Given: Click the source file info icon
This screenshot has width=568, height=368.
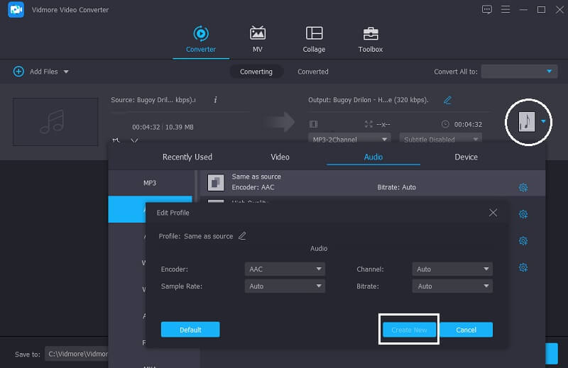Looking at the screenshot, I should pyautogui.click(x=215, y=100).
